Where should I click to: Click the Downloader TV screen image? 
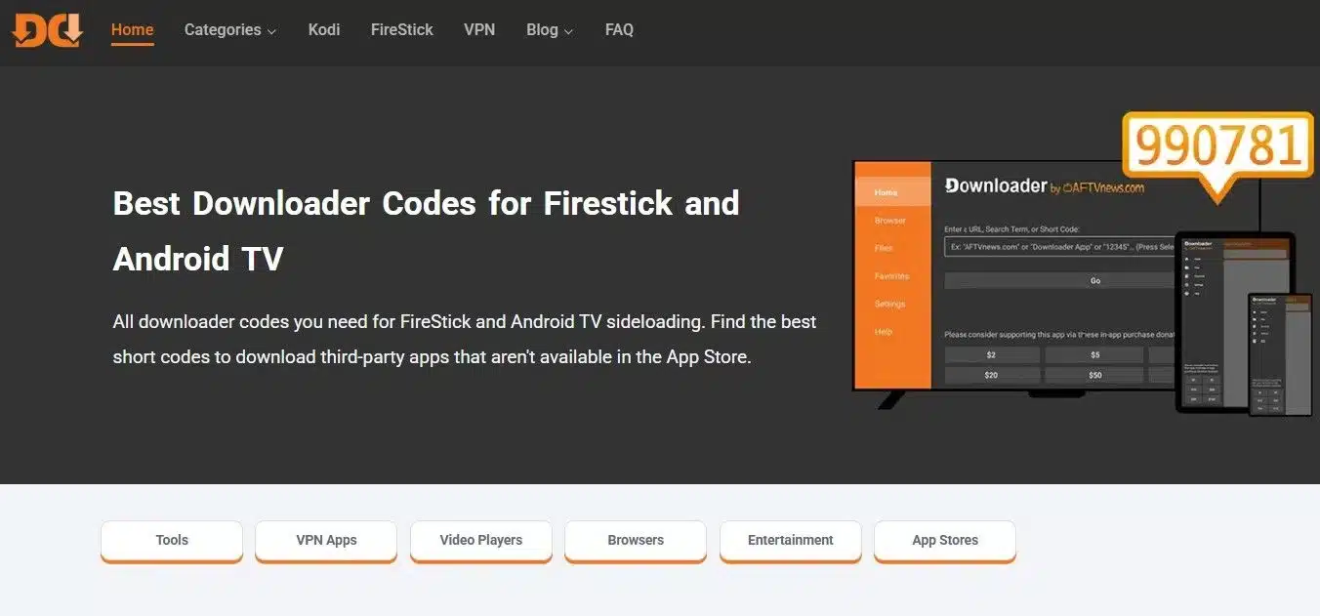[x=1015, y=278]
